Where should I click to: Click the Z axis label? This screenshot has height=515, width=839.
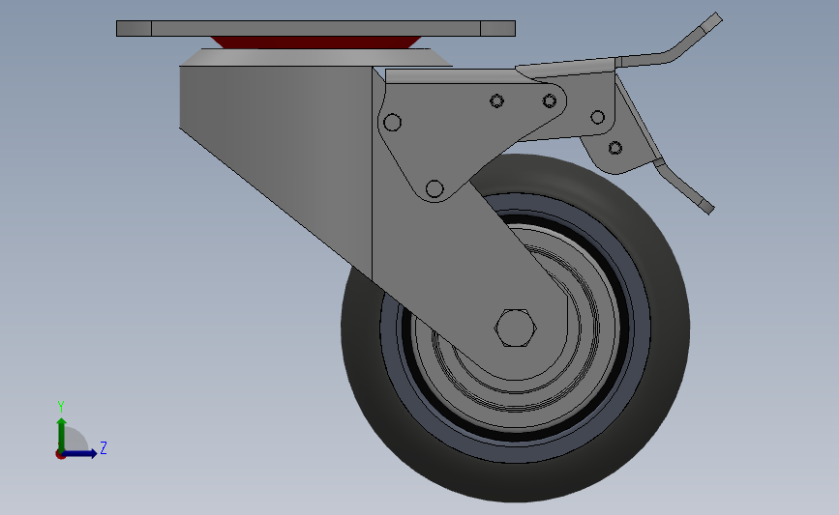(104, 447)
